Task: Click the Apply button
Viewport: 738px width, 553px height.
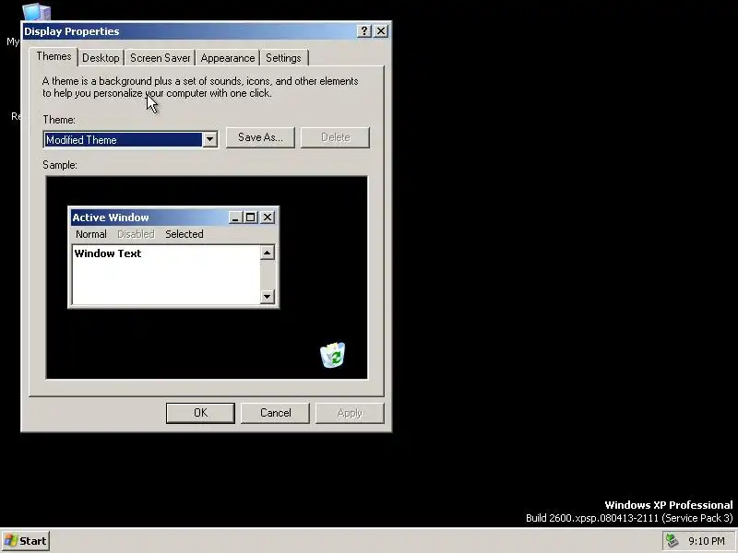Action: point(350,413)
